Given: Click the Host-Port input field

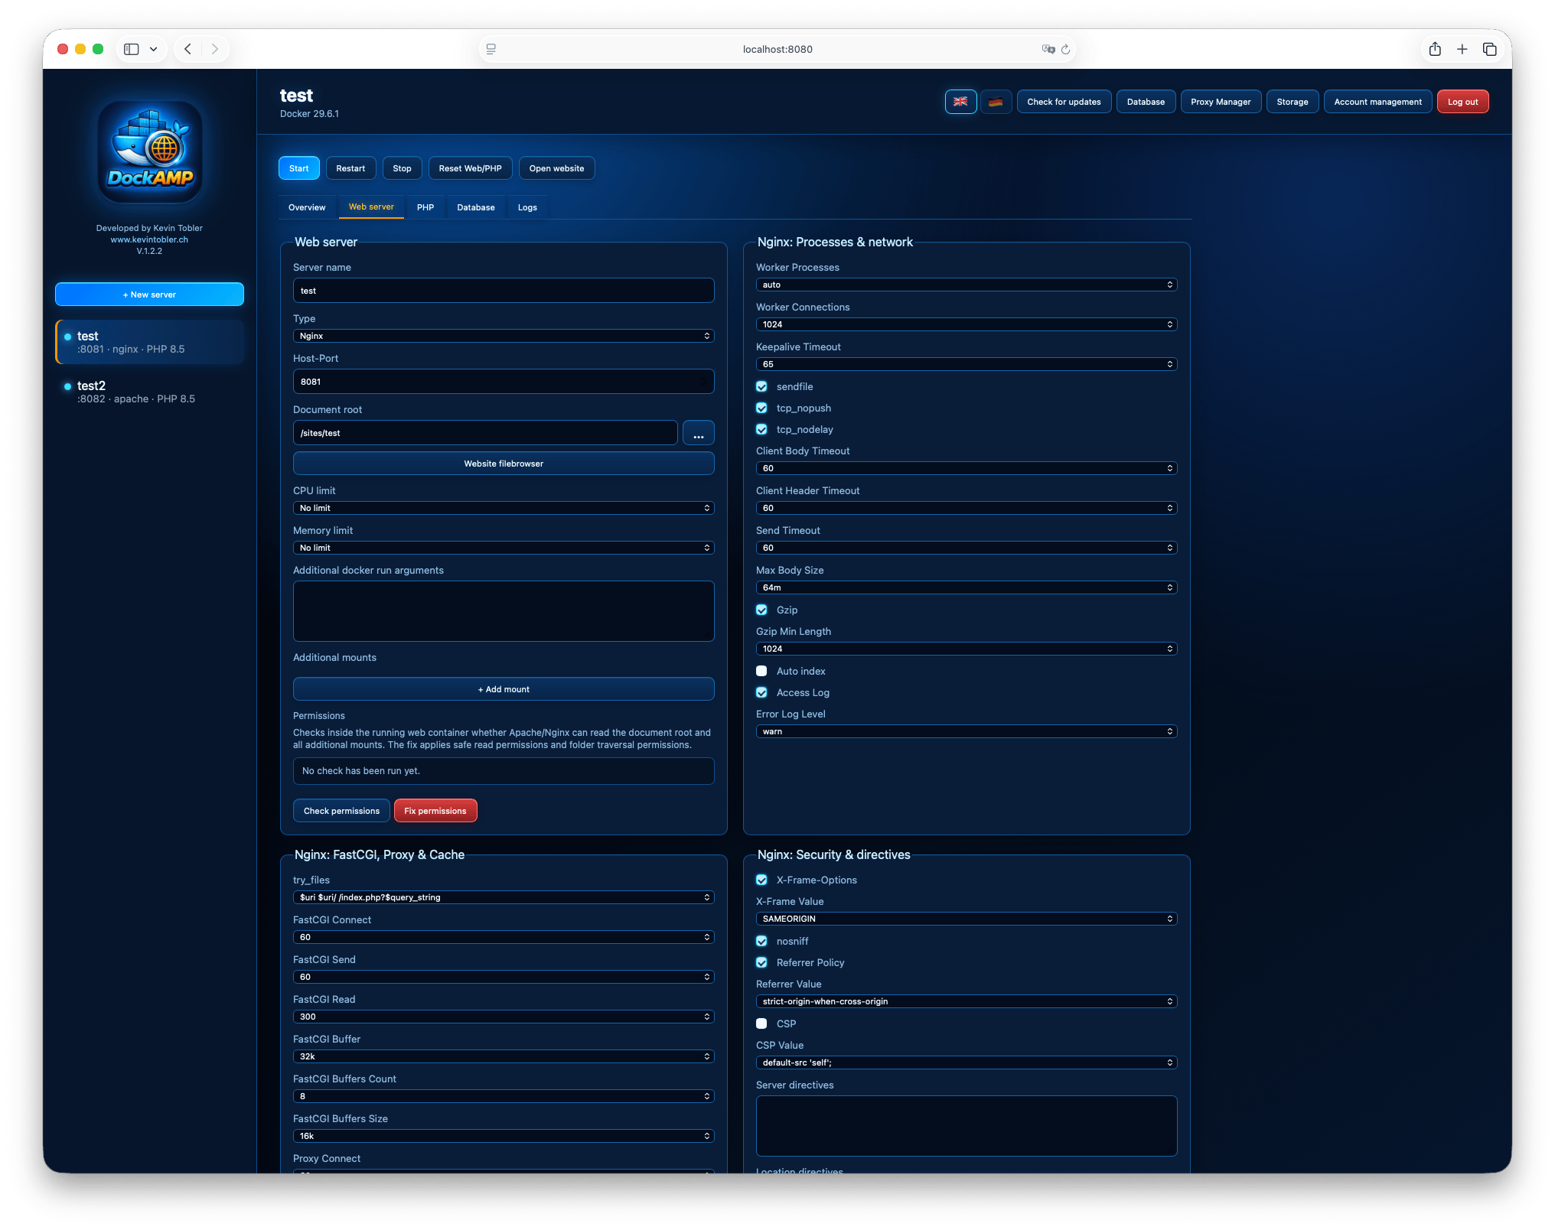Looking at the screenshot, I should pyautogui.click(x=504, y=382).
